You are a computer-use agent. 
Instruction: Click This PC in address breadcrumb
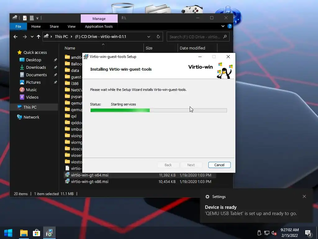click(x=61, y=37)
